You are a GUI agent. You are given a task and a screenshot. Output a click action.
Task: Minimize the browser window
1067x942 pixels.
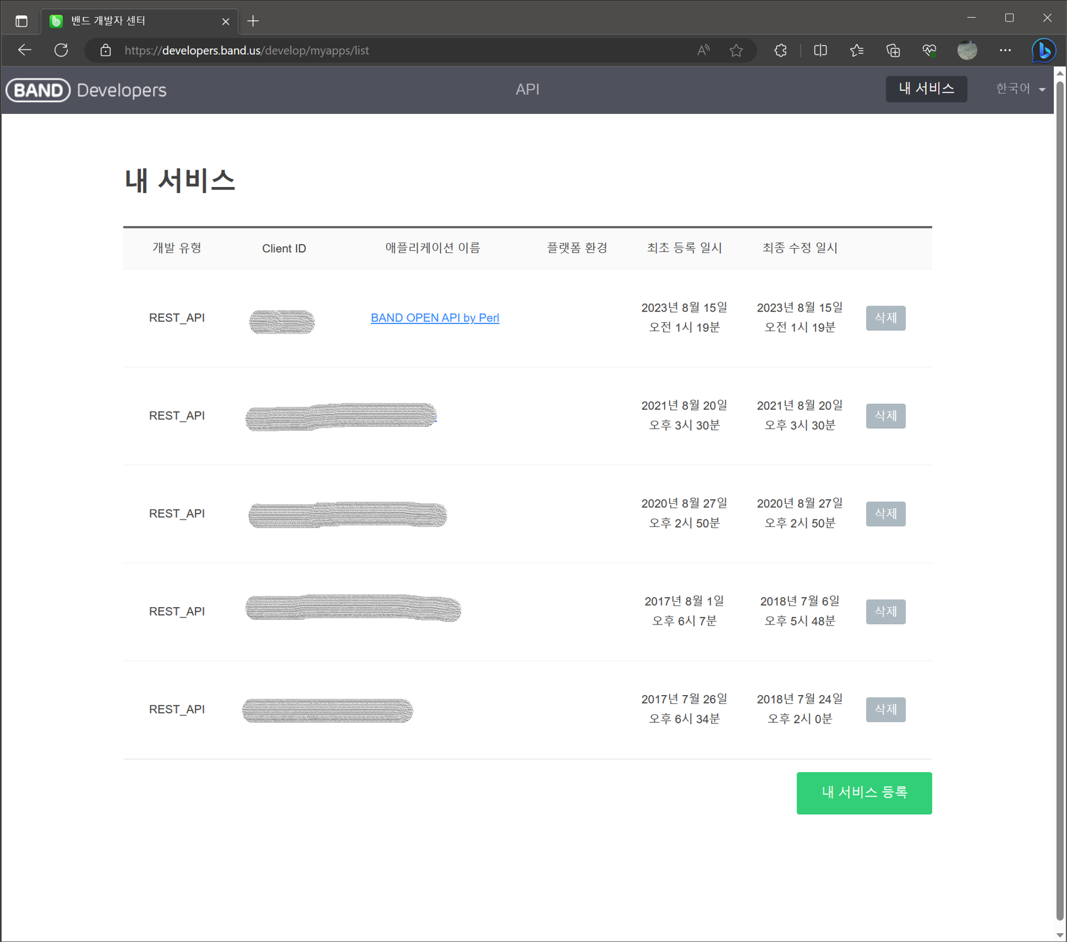click(x=971, y=18)
